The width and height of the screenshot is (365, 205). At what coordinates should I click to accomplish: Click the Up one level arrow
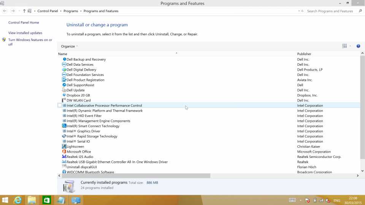pos(24,11)
